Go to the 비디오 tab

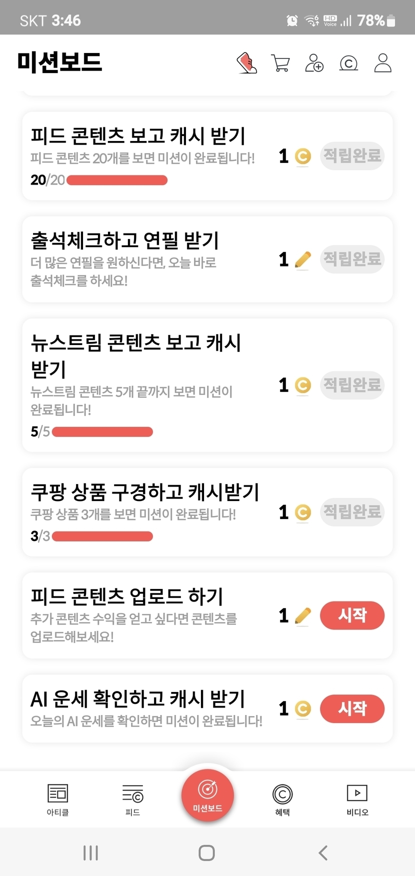point(357,799)
